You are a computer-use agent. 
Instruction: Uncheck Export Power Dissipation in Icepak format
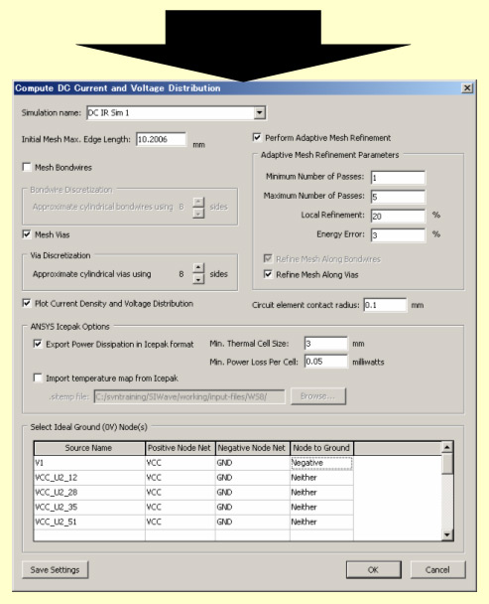tap(38, 344)
